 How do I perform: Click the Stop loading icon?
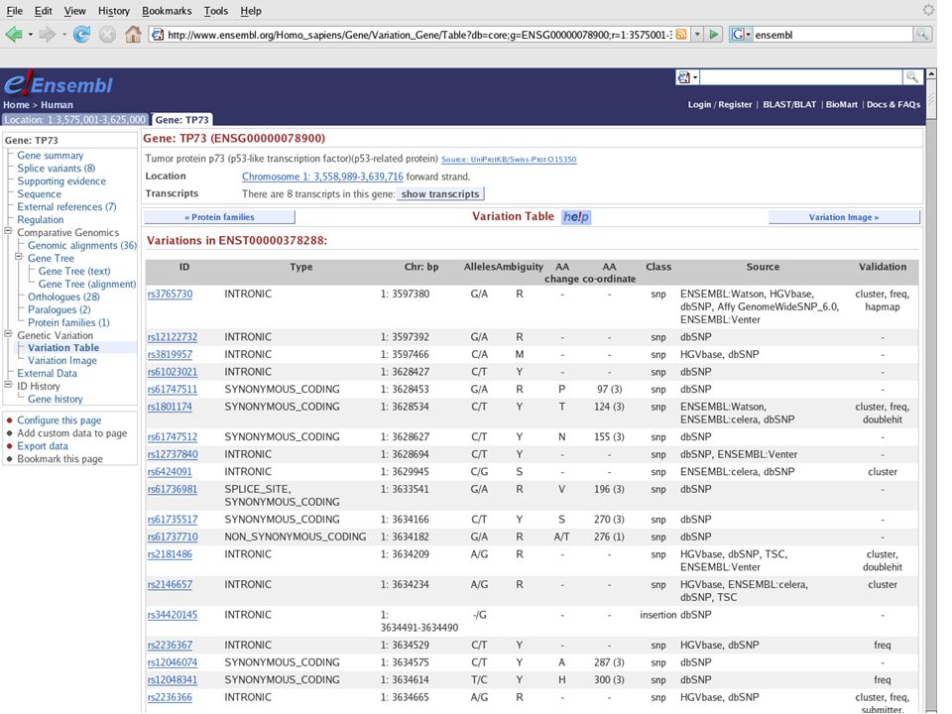(107, 35)
